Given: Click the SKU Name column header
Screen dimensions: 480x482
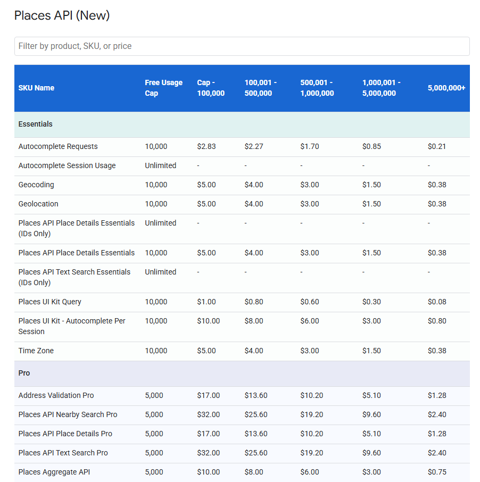Looking at the screenshot, I should [36, 88].
